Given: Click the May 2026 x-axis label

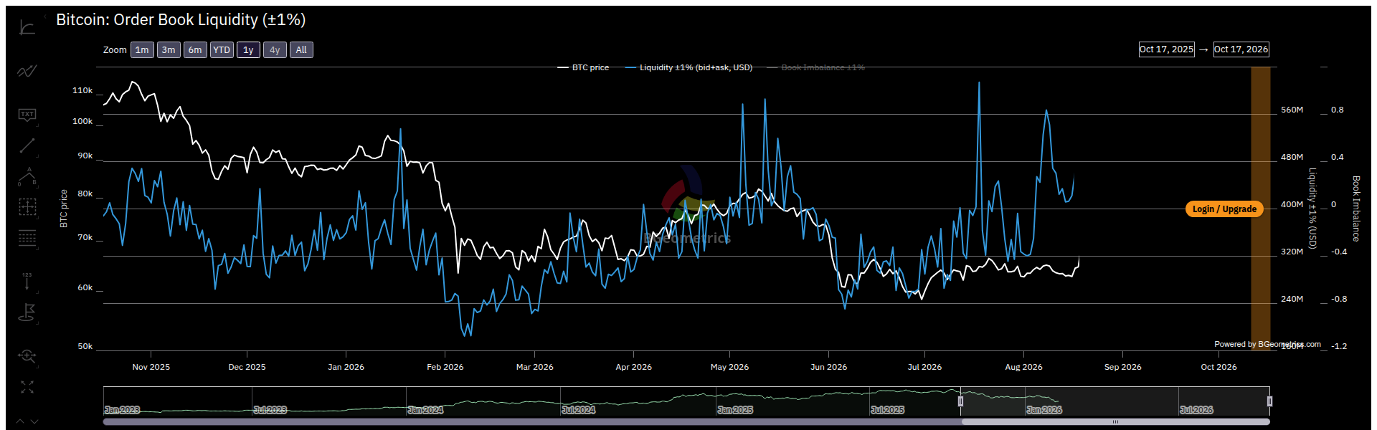Looking at the screenshot, I should [729, 367].
